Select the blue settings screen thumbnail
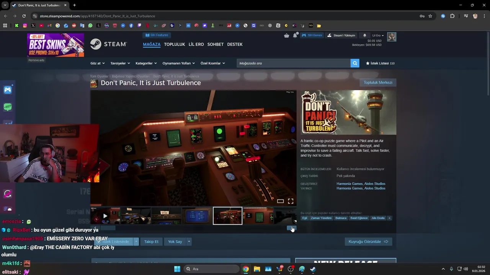 coord(197,216)
